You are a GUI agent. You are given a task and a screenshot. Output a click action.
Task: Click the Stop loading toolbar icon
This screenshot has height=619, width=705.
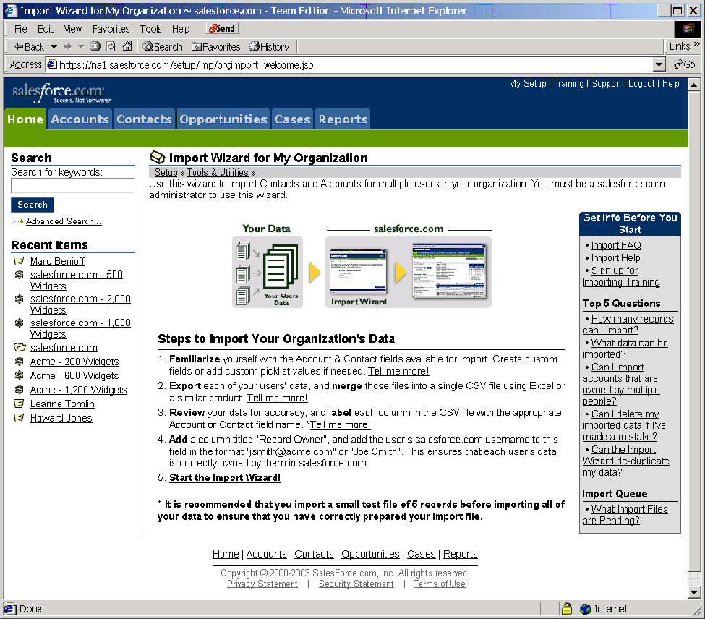tap(95, 46)
